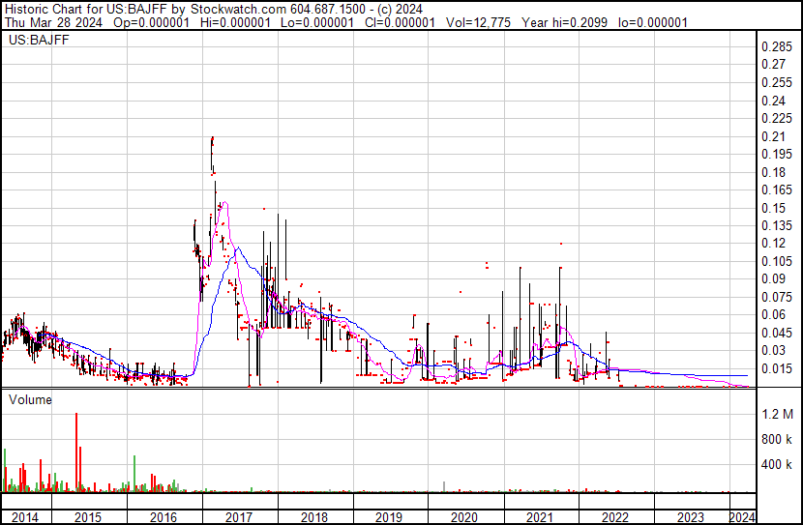Click the Thu Mar 28 2024 date
The height and width of the screenshot is (525, 803).
(54, 22)
